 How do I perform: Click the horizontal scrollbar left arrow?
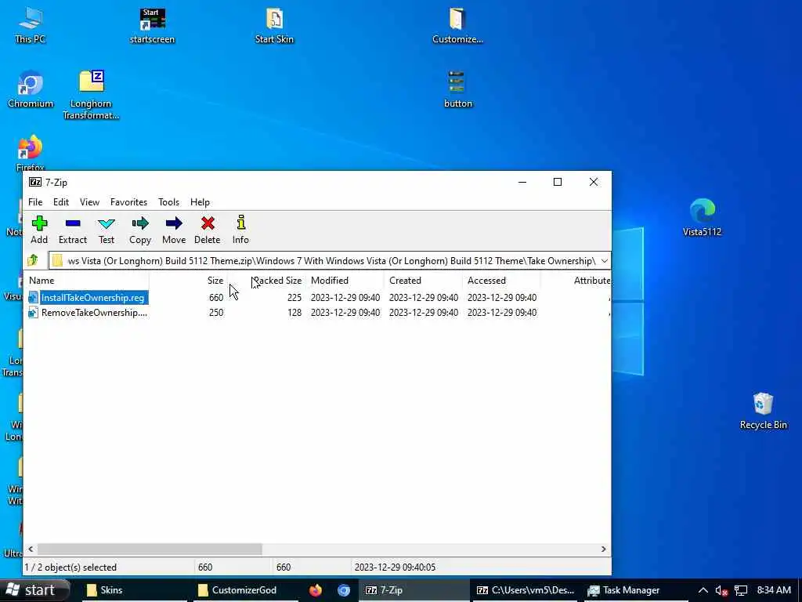pyautogui.click(x=31, y=549)
